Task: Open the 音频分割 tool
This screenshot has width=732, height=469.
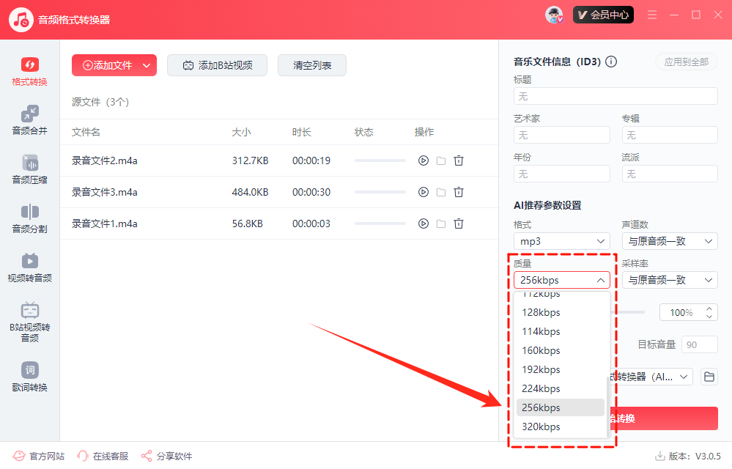Action: click(x=29, y=218)
